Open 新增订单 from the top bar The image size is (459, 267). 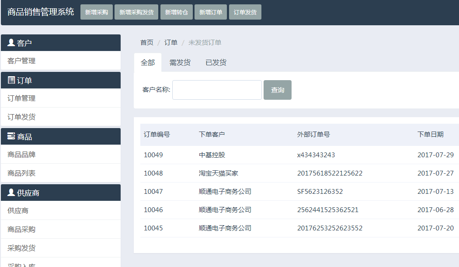[211, 12]
